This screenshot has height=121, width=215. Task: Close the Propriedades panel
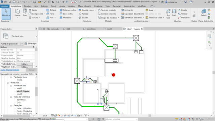pyautogui.click(x=36, y=29)
